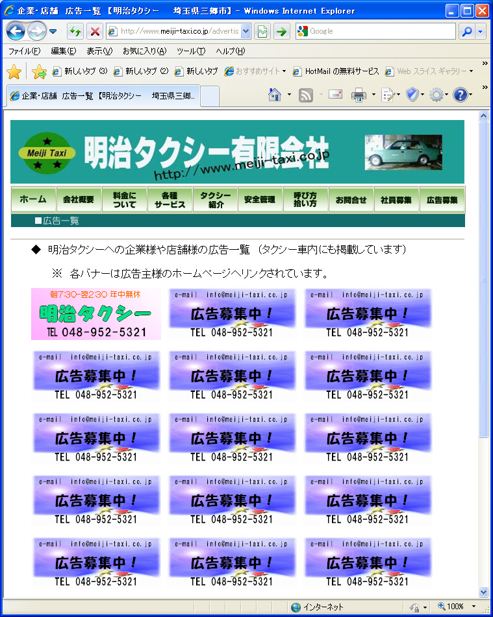The width and height of the screenshot is (493, 617).
Task: Open the 料金について navigation button
Action: (124, 200)
